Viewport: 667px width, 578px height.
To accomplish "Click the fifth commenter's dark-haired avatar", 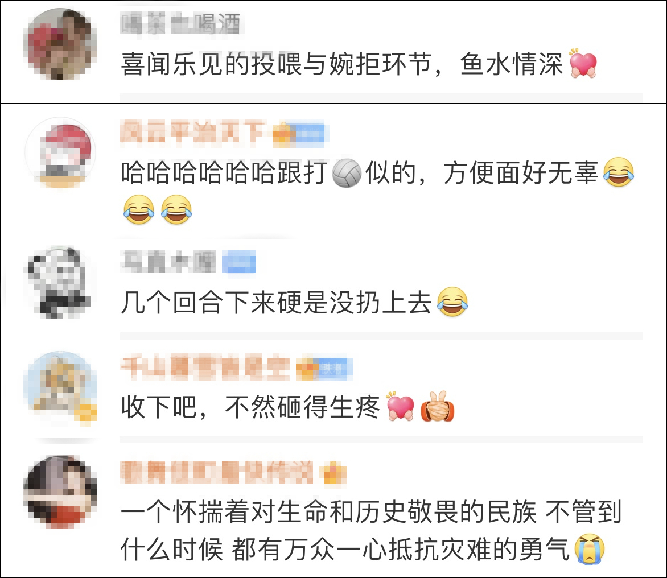I will pyautogui.click(x=60, y=492).
